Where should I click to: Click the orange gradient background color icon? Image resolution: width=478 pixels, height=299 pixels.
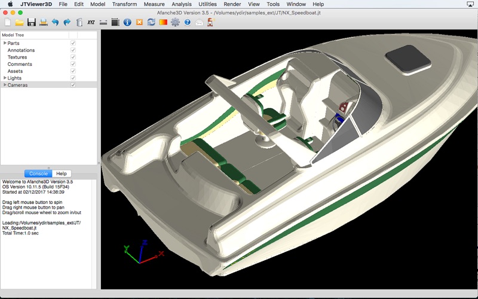point(163,22)
